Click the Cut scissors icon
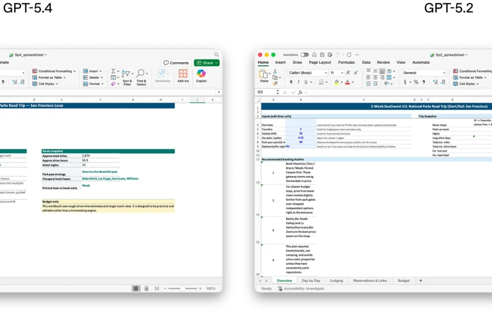Screen dimensions: 492x322 (276, 71)
